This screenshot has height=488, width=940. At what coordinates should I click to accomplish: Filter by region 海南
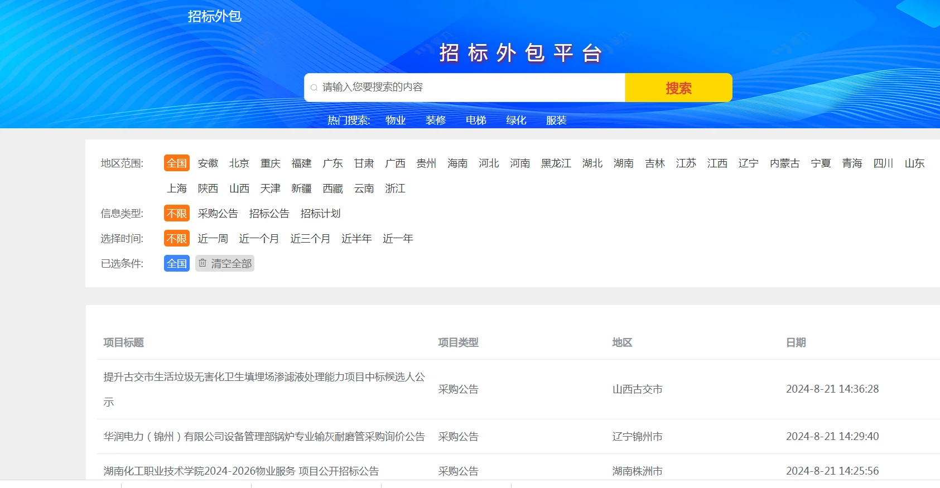point(458,163)
